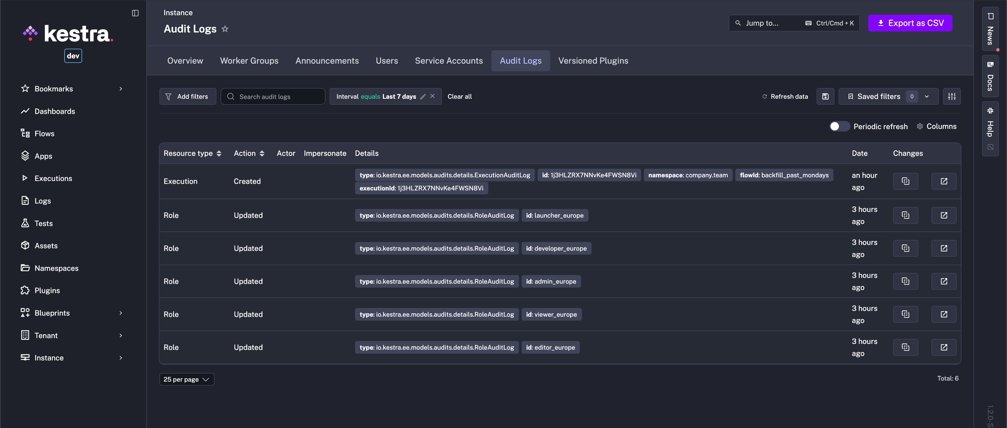
Task: Open the Service Accounts tab
Action: click(448, 61)
